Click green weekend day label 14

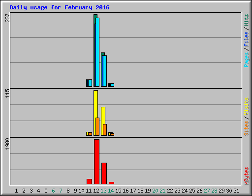(111, 191)
